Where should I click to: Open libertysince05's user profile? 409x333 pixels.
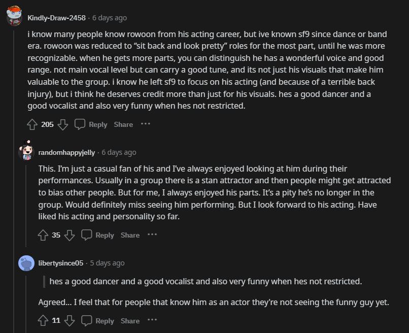[60, 263]
